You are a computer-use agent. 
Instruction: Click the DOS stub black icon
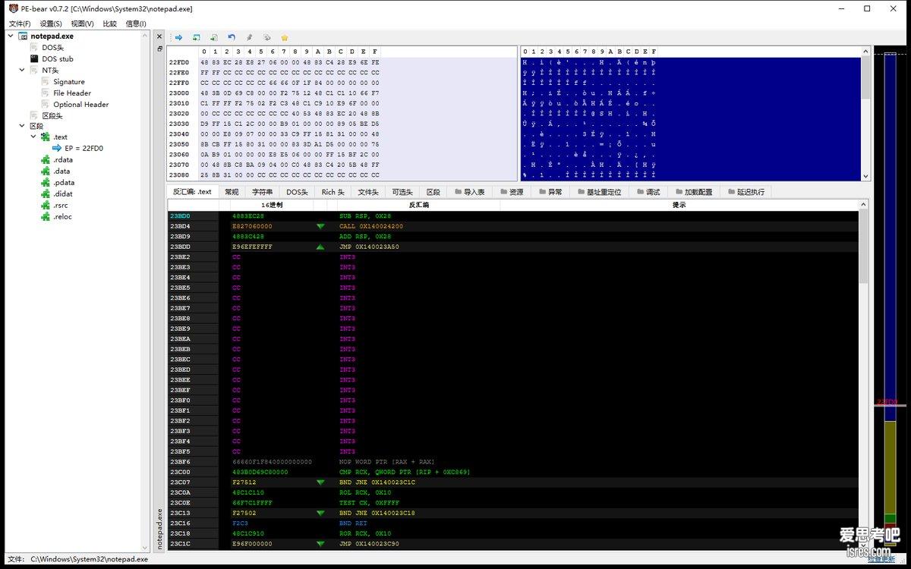tap(34, 58)
